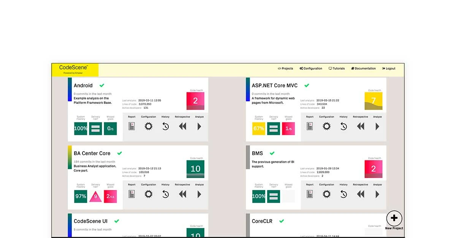Open History icon for ASP.NET Core MVC
The height and width of the screenshot is (238, 456).
point(344,127)
